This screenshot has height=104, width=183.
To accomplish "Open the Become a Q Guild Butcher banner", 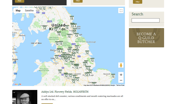I will point(147,38).
